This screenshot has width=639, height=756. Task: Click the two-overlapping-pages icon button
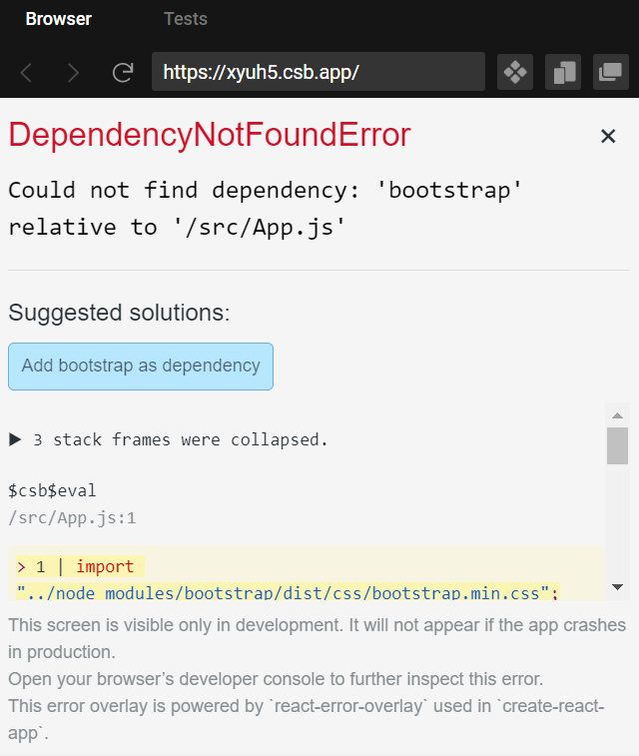[x=563, y=72]
